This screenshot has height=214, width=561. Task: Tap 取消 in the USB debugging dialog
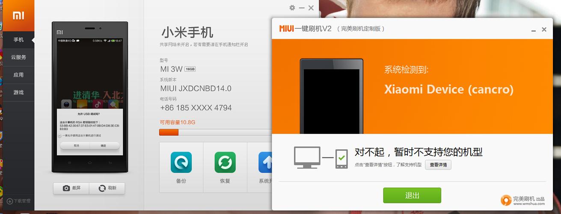point(76,146)
